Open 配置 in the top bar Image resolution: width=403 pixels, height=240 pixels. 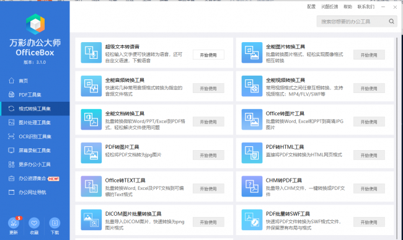[x=311, y=7]
